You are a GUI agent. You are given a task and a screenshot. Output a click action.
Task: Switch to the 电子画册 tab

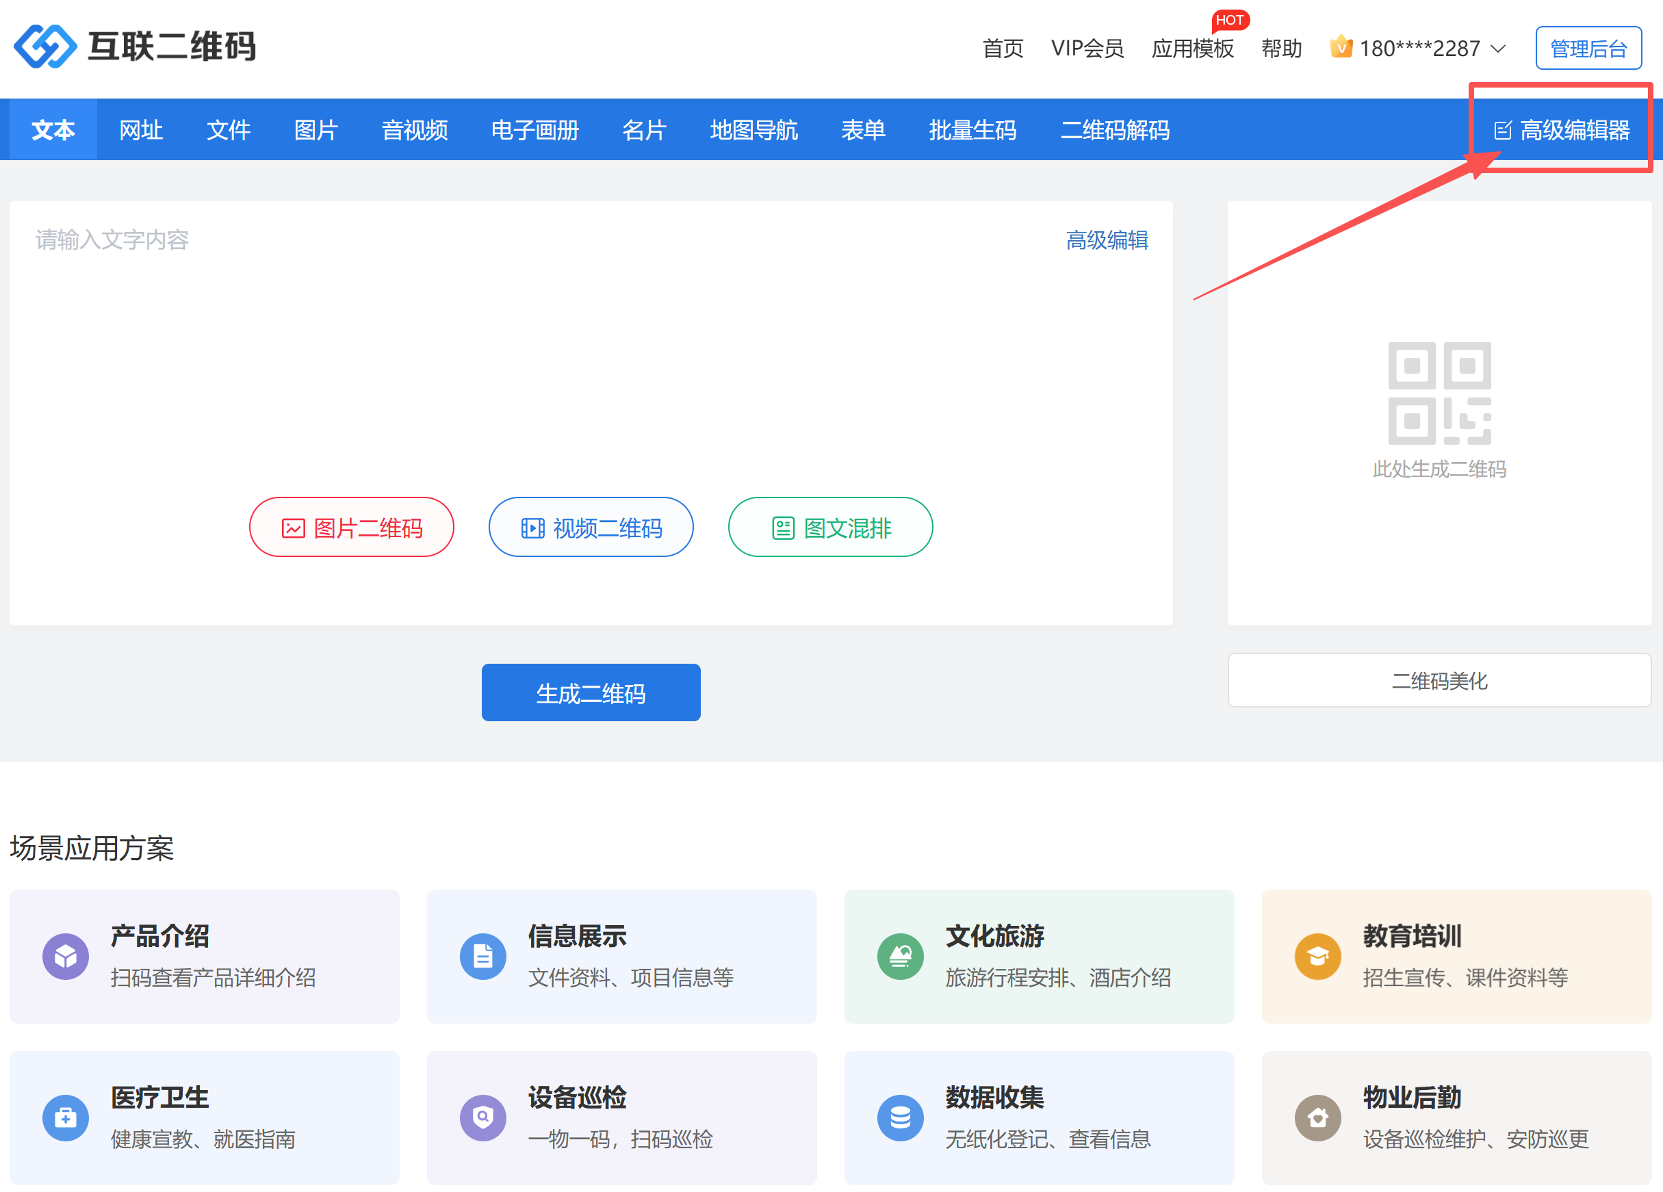click(534, 130)
